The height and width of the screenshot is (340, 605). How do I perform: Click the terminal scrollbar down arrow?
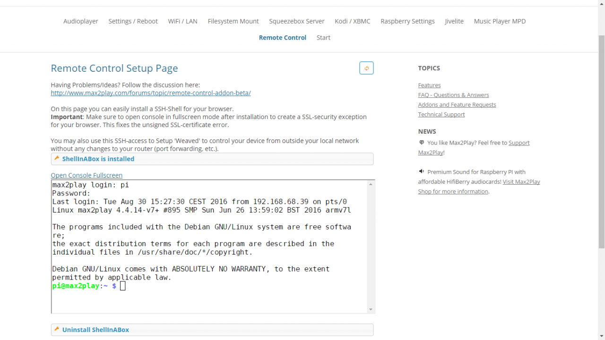coord(371,309)
